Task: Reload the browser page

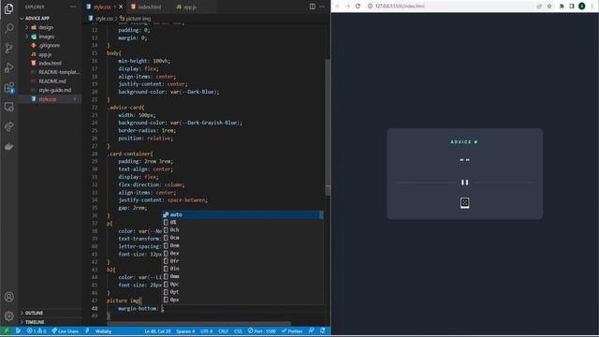Action: coord(358,7)
